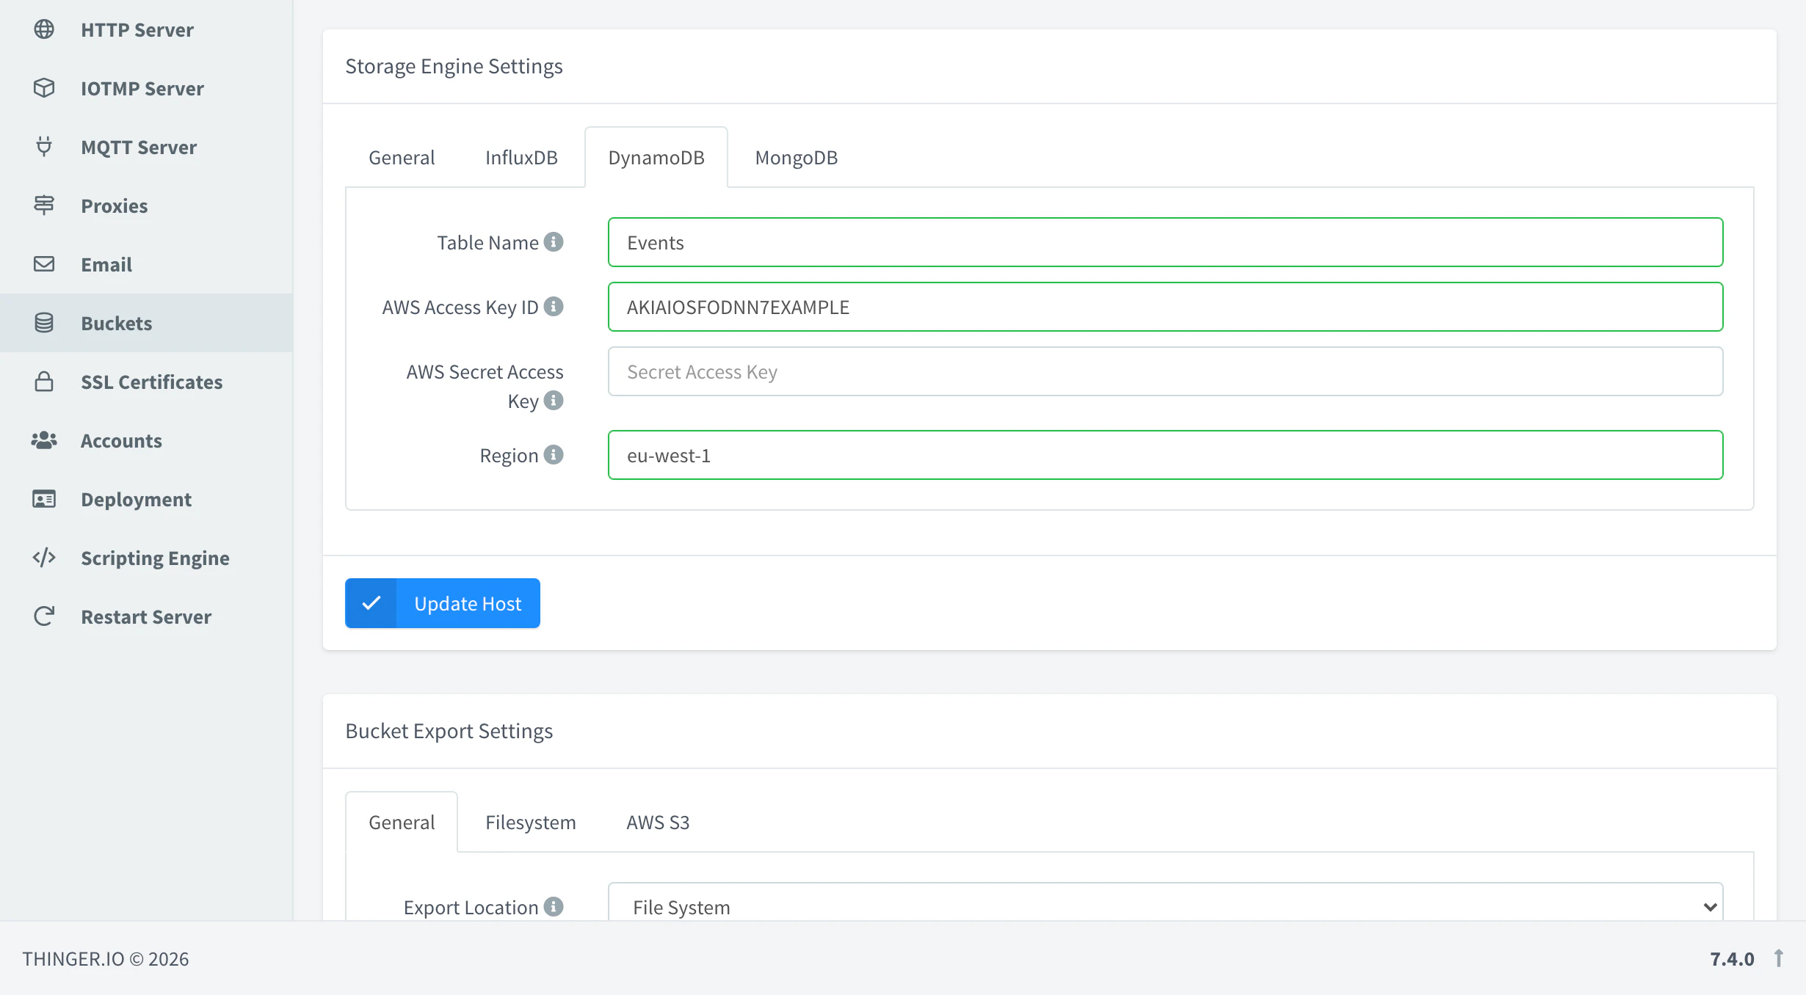Image resolution: width=1806 pixels, height=995 pixels.
Task: Focus the Secret Access Key field
Action: coord(1166,371)
